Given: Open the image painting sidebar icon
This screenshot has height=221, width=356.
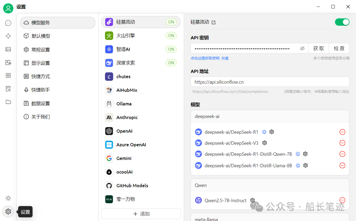Looking at the screenshot, I should [8, 49].
